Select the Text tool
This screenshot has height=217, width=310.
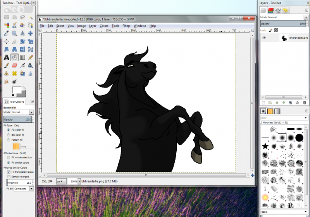pos(7,57)
